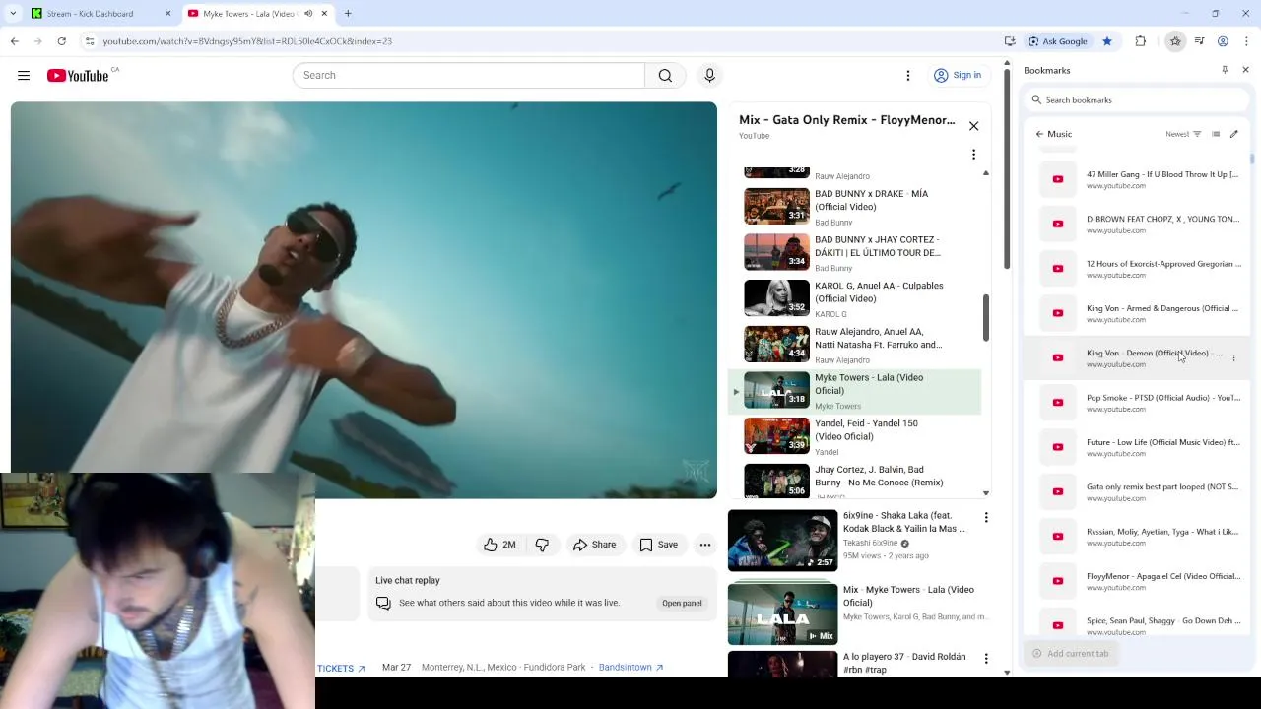Screen dimensions: 1261x709
Task: Click the Ask Google button
Action: pos(1058,41)
